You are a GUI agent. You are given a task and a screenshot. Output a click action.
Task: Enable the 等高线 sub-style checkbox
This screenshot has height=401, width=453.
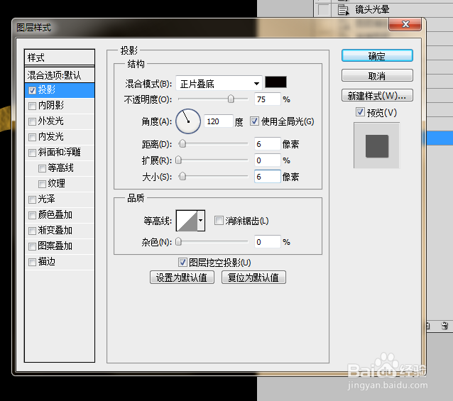pos(42,168)
